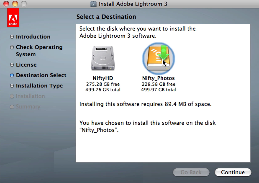Click the Lightroom icon in title bar
The width and height of the screenshot is (259, 183).
pos(93,4)
